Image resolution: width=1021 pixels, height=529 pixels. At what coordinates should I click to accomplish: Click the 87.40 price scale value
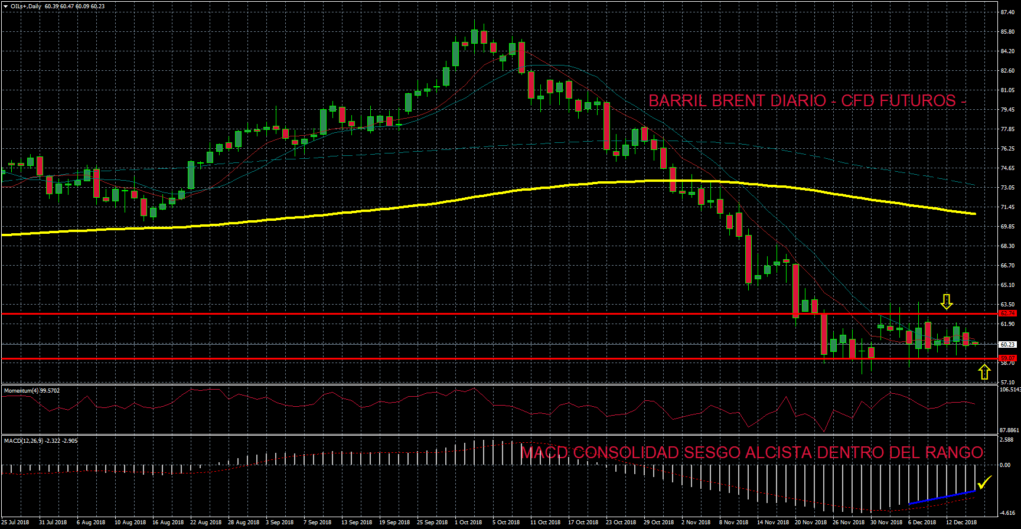point(1007,12)
